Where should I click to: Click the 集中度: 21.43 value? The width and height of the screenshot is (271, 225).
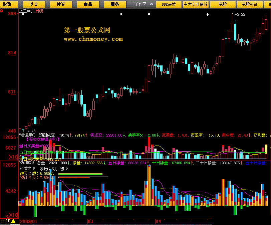236,135
